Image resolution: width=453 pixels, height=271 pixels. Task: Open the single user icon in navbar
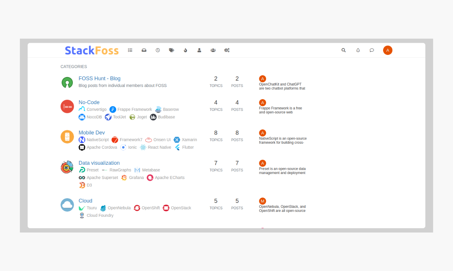click(199, 50)
